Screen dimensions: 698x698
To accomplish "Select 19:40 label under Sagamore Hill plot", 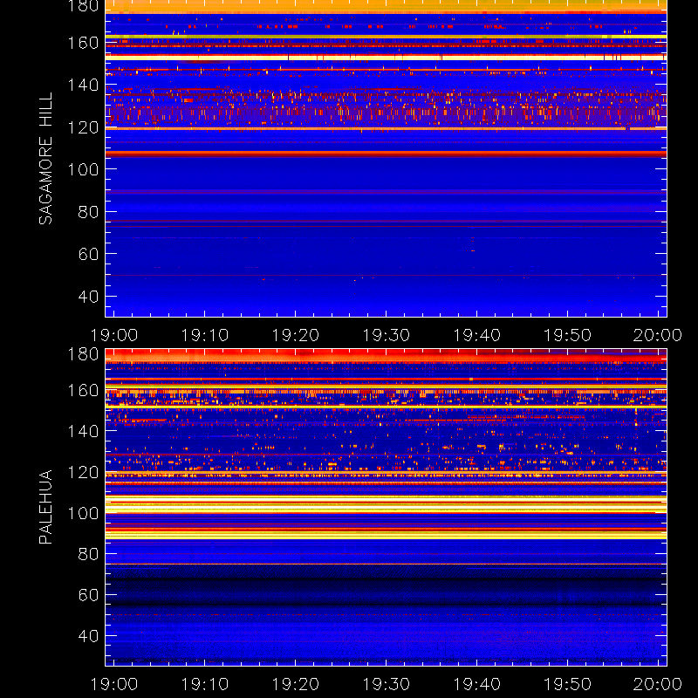I will tap(476, 335).
